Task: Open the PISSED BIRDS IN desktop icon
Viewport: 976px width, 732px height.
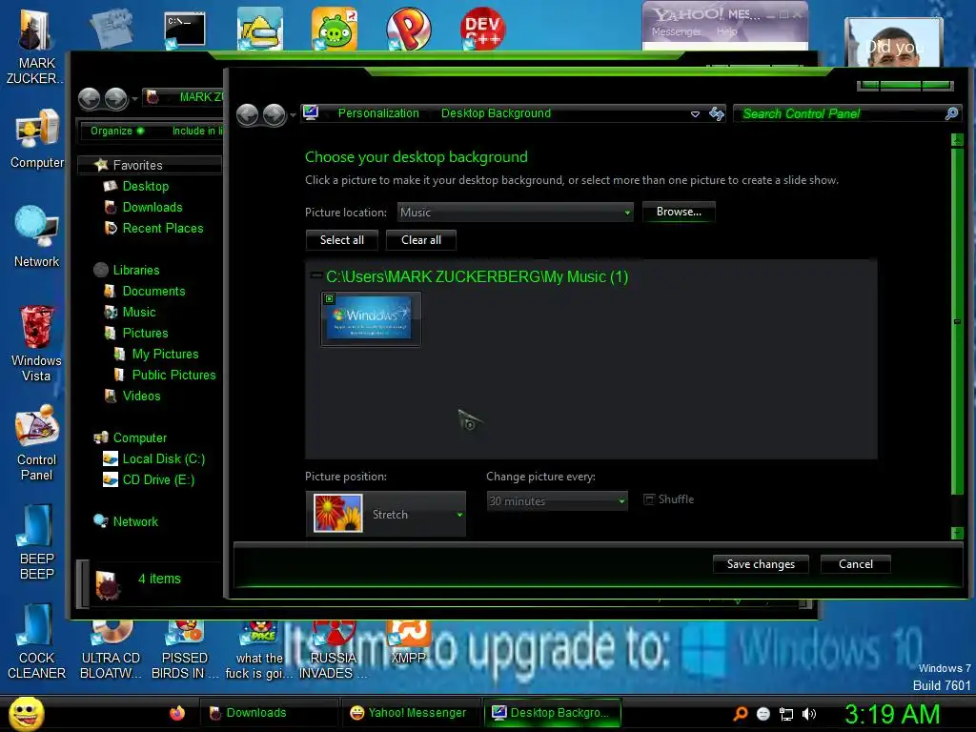Action: 185,650
